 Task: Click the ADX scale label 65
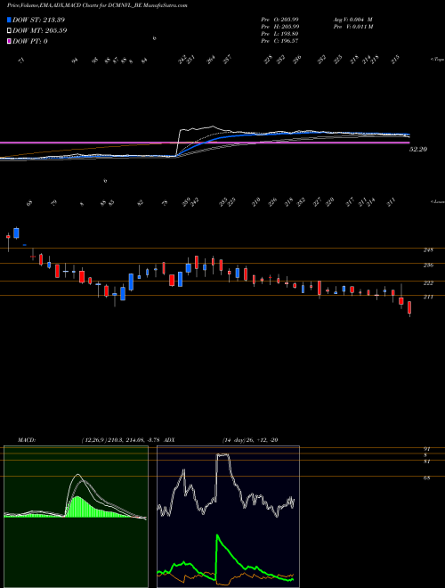pyautogui.click(x=426, y=478)
